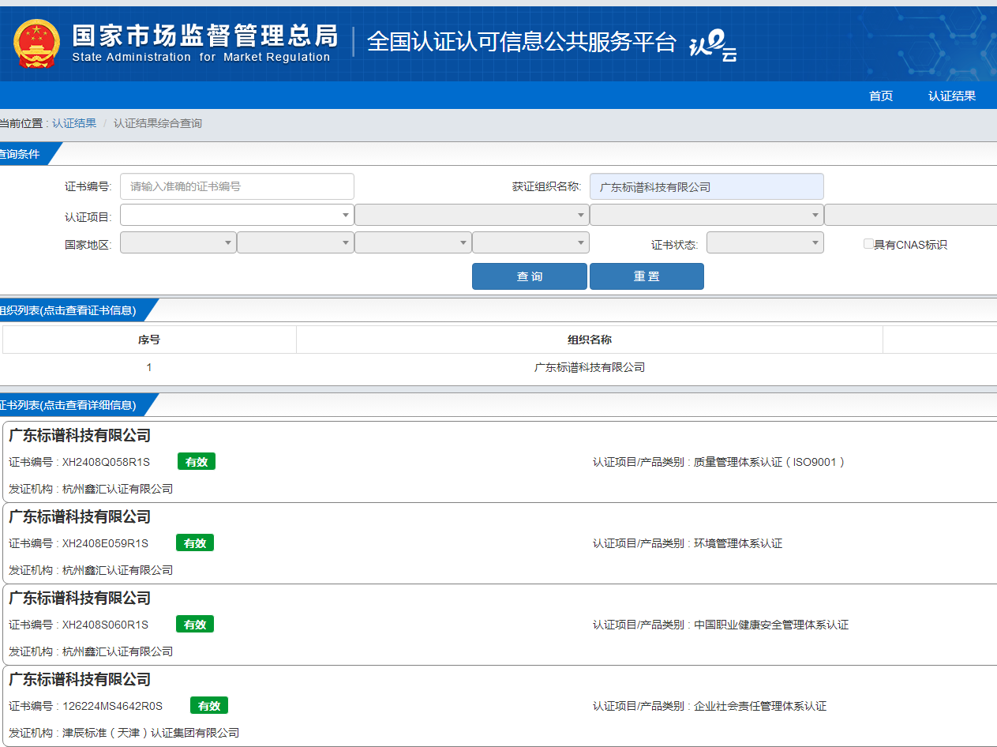Click the national emblem logo

click(36, 43)
